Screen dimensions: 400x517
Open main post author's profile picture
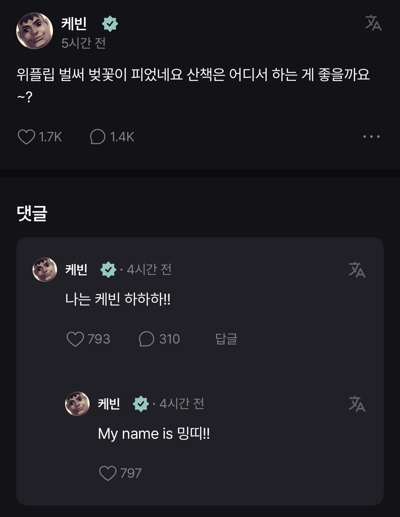pyautogui.click(x=35, y=31)
